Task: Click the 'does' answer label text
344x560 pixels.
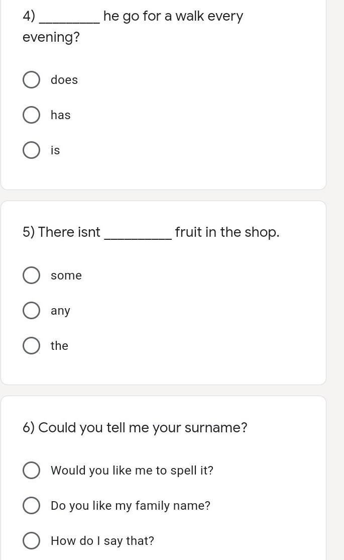Action: 64,79
